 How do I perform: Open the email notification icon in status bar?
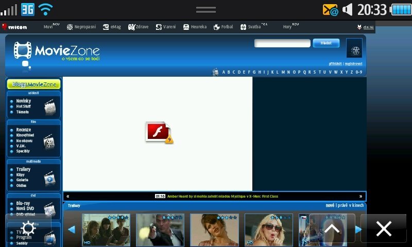[330, 9]
